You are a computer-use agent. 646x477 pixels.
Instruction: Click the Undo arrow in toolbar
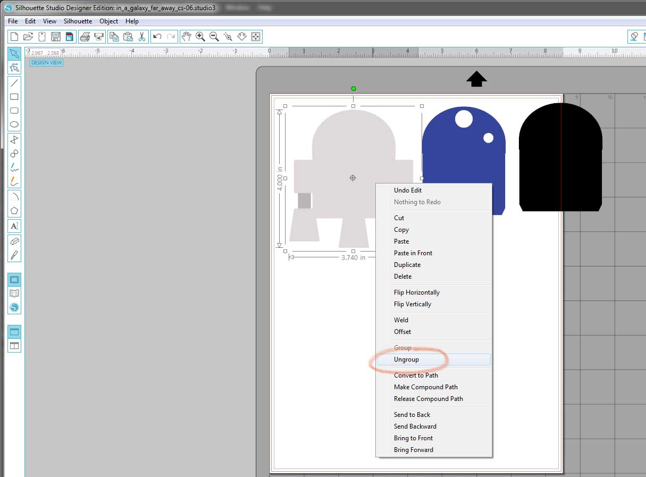coord(157,37)
